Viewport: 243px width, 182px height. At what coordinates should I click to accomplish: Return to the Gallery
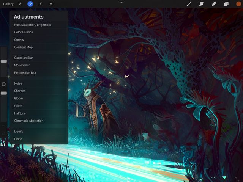pos(8,4)
